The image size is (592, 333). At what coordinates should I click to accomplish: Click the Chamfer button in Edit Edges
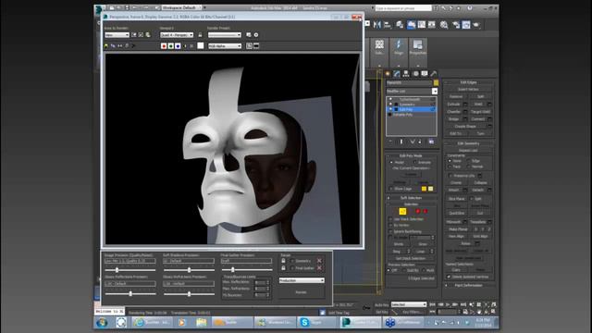point(454,112)
